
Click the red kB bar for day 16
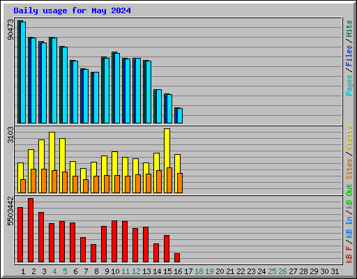tap(177, 258)
